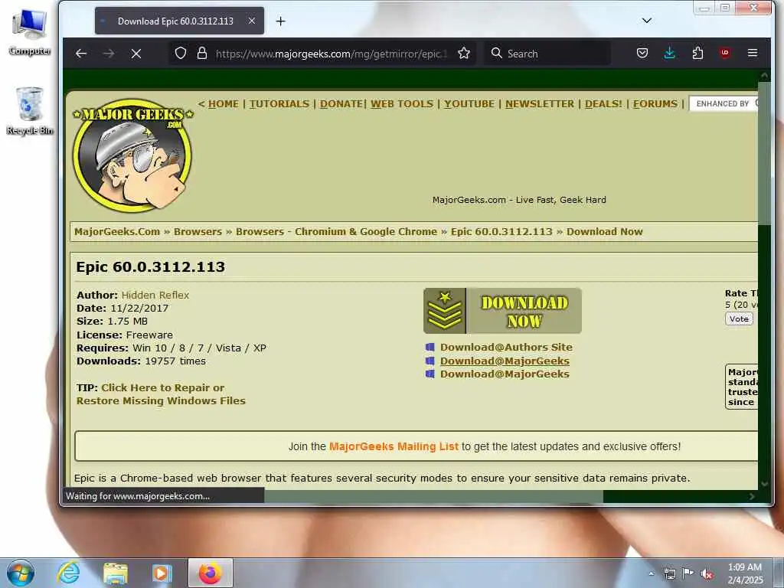The height and width of the screenshot is (588, 784).
Task: Click the muted volume tray icon
Action: 707,573
